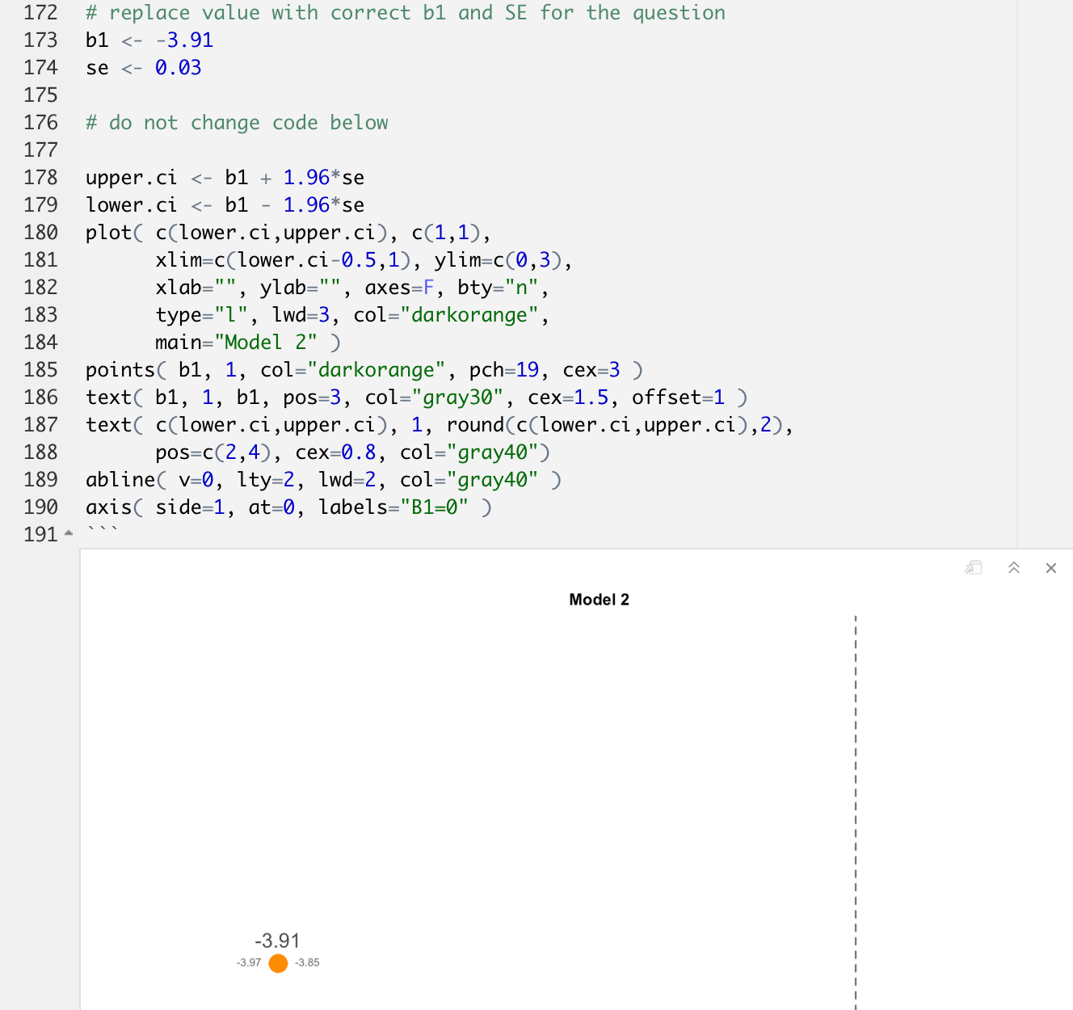Open the Model 2 plot in a new window
1073x1010 pixels.
pyautogui.click(x=974, y=568)
